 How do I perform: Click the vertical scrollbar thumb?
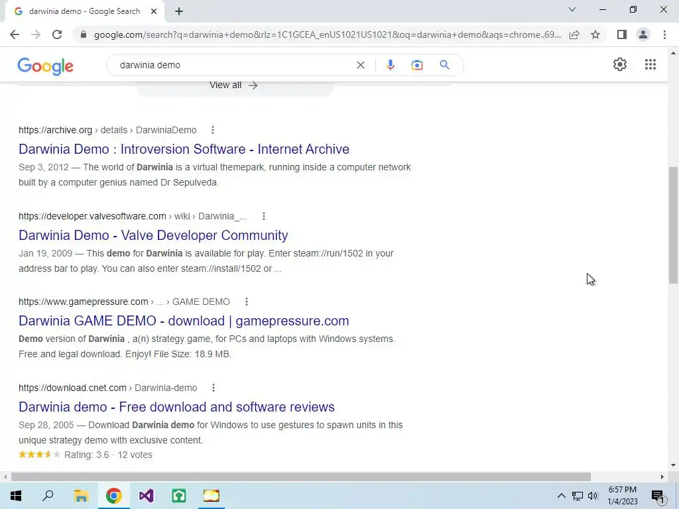(673, 225)
